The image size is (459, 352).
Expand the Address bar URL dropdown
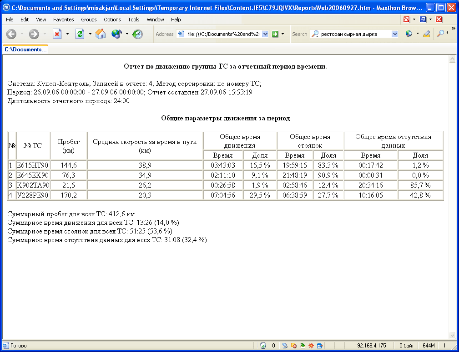click(265, 34)
